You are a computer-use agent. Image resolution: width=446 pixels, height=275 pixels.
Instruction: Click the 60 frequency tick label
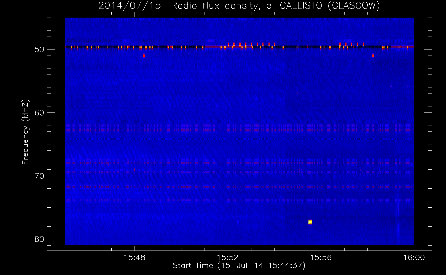point(39,113)
